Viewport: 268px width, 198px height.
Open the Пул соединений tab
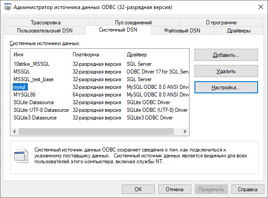(x=133, y=23)
